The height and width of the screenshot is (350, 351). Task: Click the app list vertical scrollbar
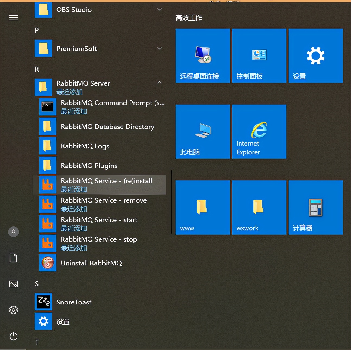pyautogui.click(x=171, y=202)
